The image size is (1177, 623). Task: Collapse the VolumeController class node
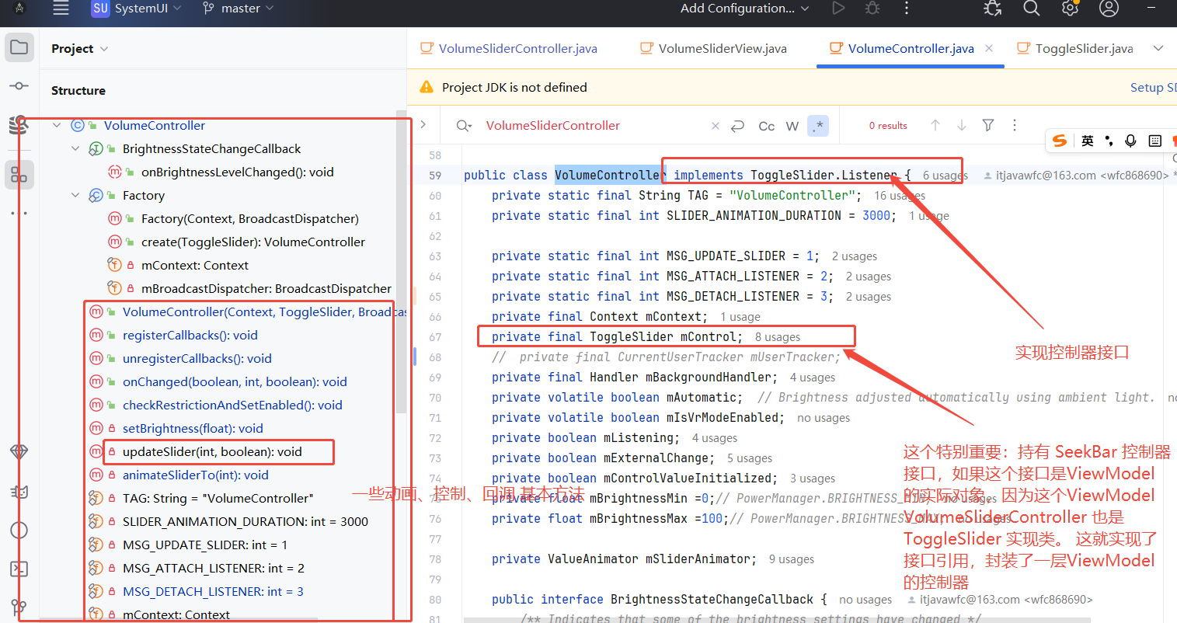pyautogui.click(x=57, y=125)
